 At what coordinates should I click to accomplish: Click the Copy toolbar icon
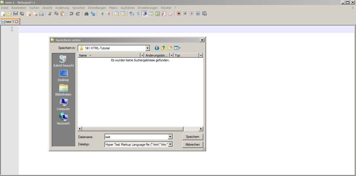(56, 14)
